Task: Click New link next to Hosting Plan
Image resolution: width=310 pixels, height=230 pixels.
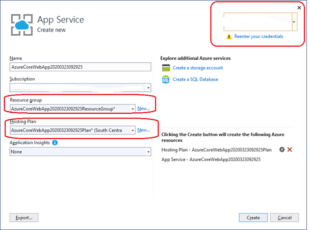Action: tap(144, 130)
